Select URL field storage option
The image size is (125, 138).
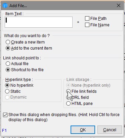coord(68,98)
